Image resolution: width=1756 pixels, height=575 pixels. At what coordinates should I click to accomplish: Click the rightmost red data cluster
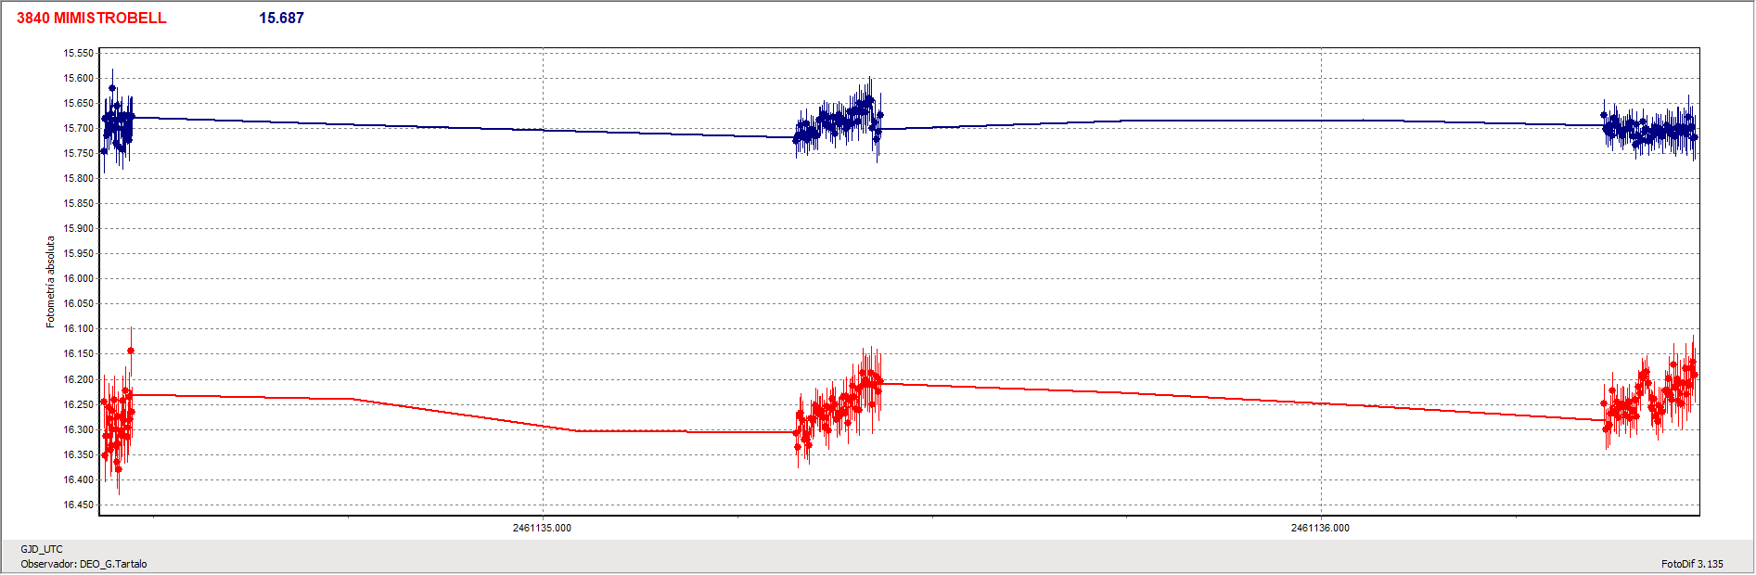1651,397
